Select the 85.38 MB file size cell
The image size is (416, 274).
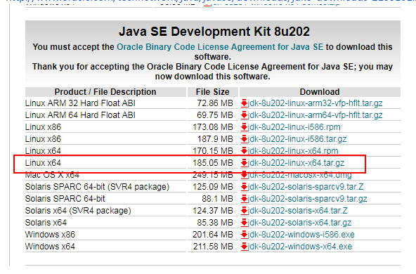[215, 223]
